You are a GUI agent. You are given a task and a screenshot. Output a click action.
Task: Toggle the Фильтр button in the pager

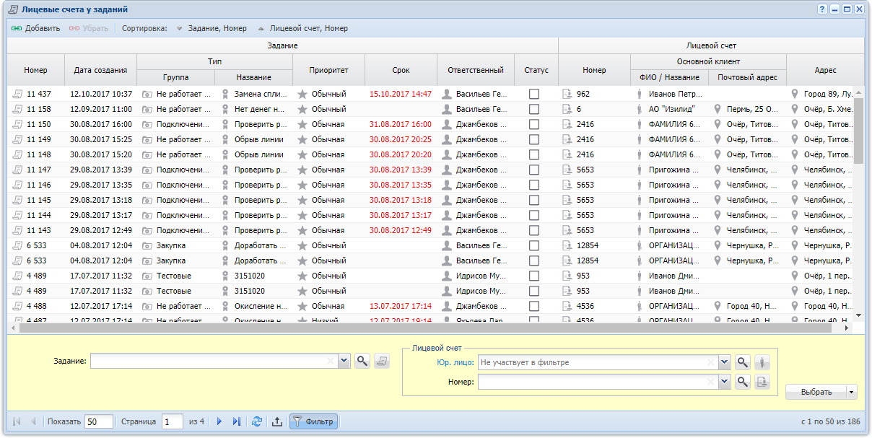313,421
